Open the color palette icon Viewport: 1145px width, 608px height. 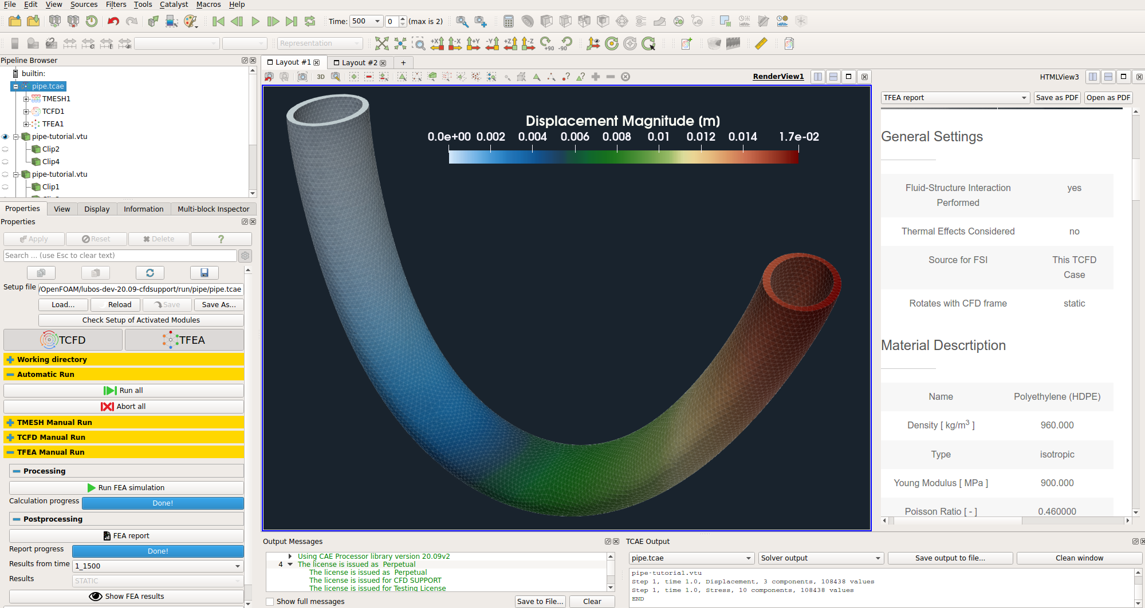190,22
